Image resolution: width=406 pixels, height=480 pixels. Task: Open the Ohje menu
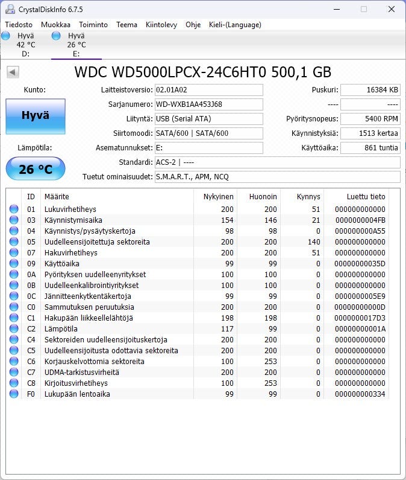(x=193, y=25)
